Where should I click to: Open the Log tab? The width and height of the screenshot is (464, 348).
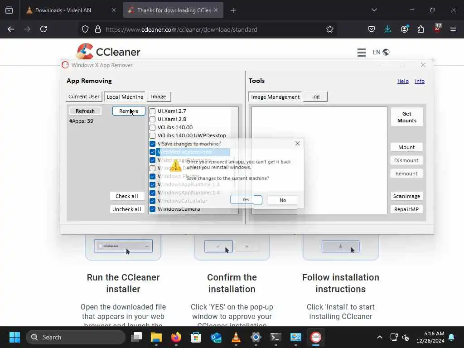[x=315, y=97]
